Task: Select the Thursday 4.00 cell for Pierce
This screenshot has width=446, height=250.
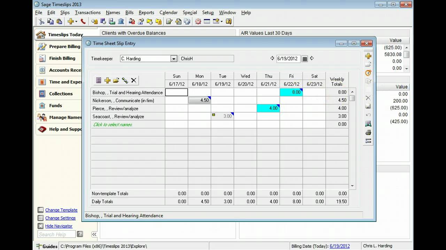Action: click(x=268, y=108)
